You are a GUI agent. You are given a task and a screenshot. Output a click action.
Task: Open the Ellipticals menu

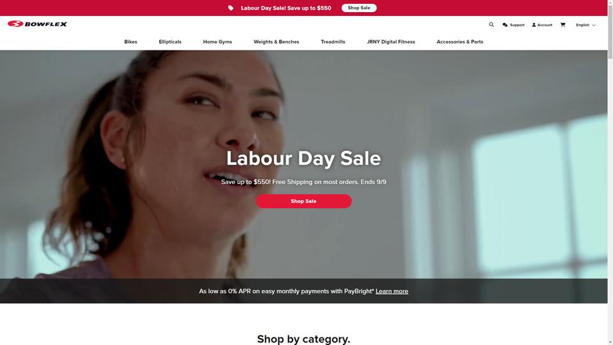point(170,42)
